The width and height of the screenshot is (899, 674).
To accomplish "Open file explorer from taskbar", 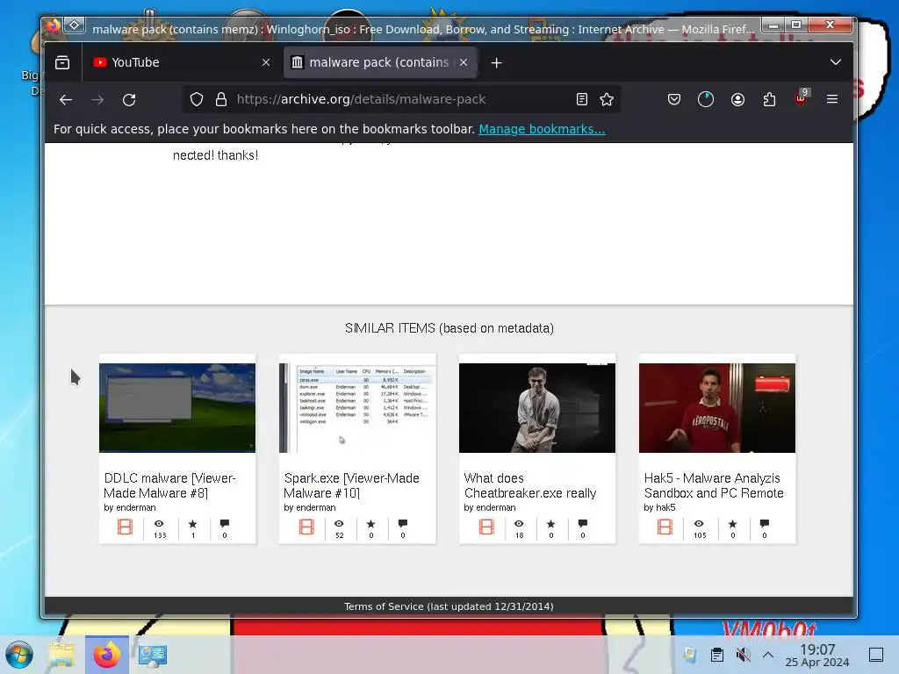I will 62,655.
